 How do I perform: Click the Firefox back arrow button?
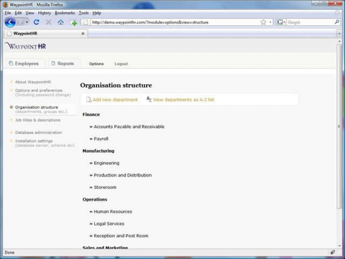pos(10,22)
